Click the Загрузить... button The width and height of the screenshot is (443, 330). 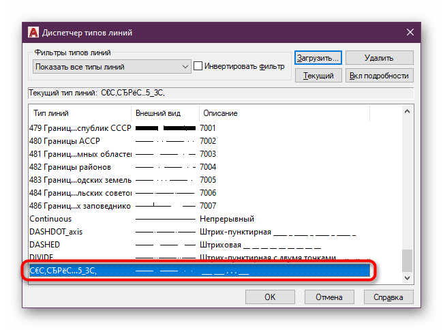coord(318,58)
